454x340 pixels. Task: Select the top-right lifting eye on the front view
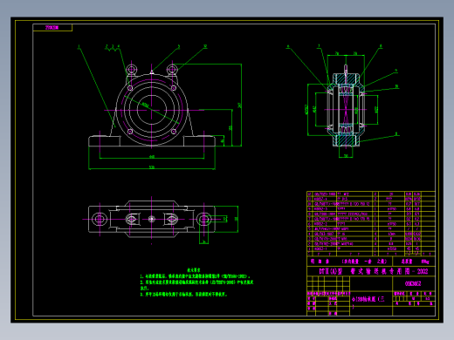point(172,70)
